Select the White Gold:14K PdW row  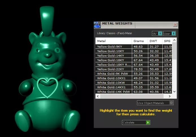(134, 92)
